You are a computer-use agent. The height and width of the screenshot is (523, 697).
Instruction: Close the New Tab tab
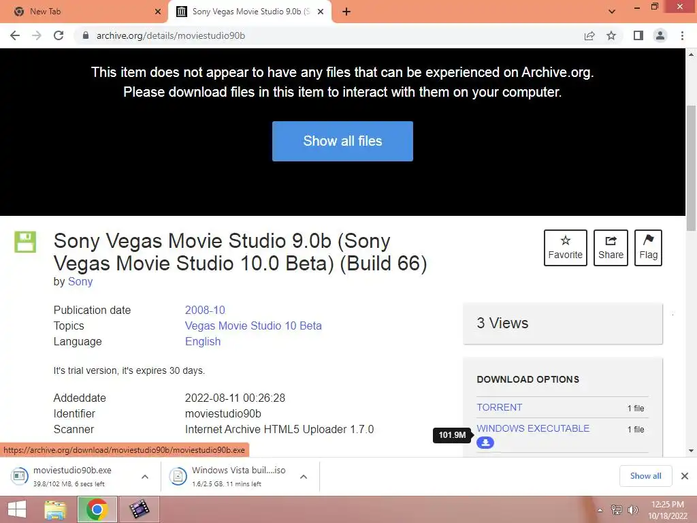point(157,12)
